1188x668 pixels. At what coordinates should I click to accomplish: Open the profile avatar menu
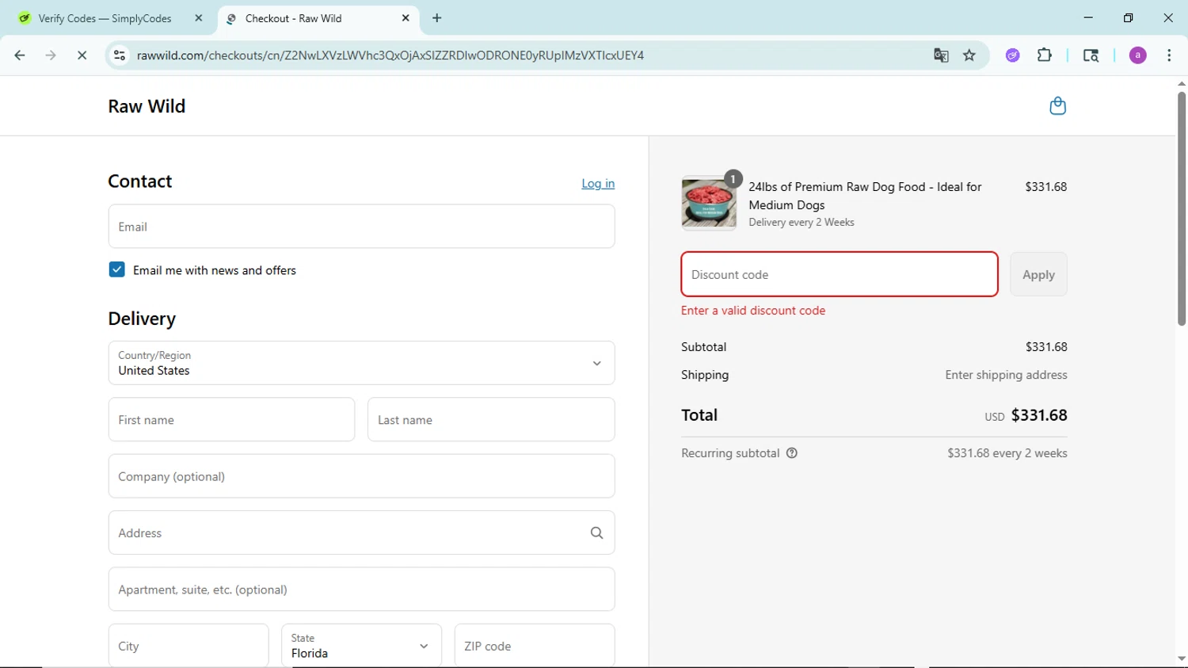(x=1137, y=55)
